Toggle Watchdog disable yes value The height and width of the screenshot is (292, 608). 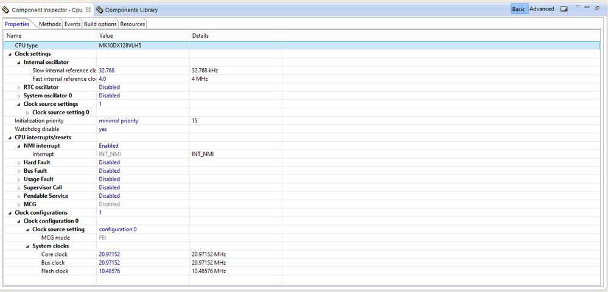(x=103, y=129)
